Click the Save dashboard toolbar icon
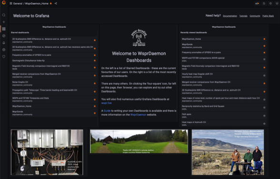The height and width of the screenshot is (179, 280). coord(264,3)
